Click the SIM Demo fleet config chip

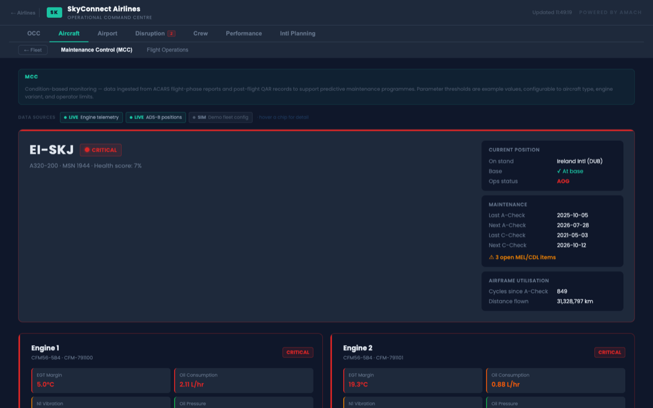[x=221, y=118]
